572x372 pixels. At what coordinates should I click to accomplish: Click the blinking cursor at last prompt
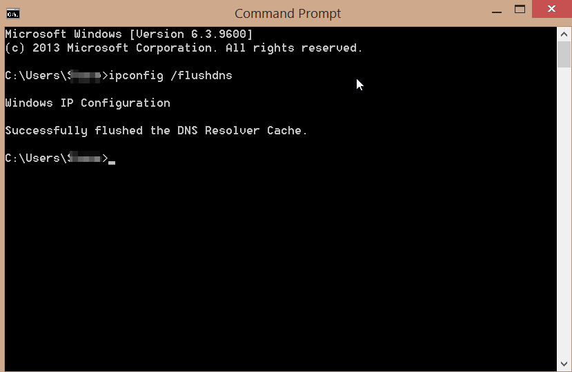point(112,163)
